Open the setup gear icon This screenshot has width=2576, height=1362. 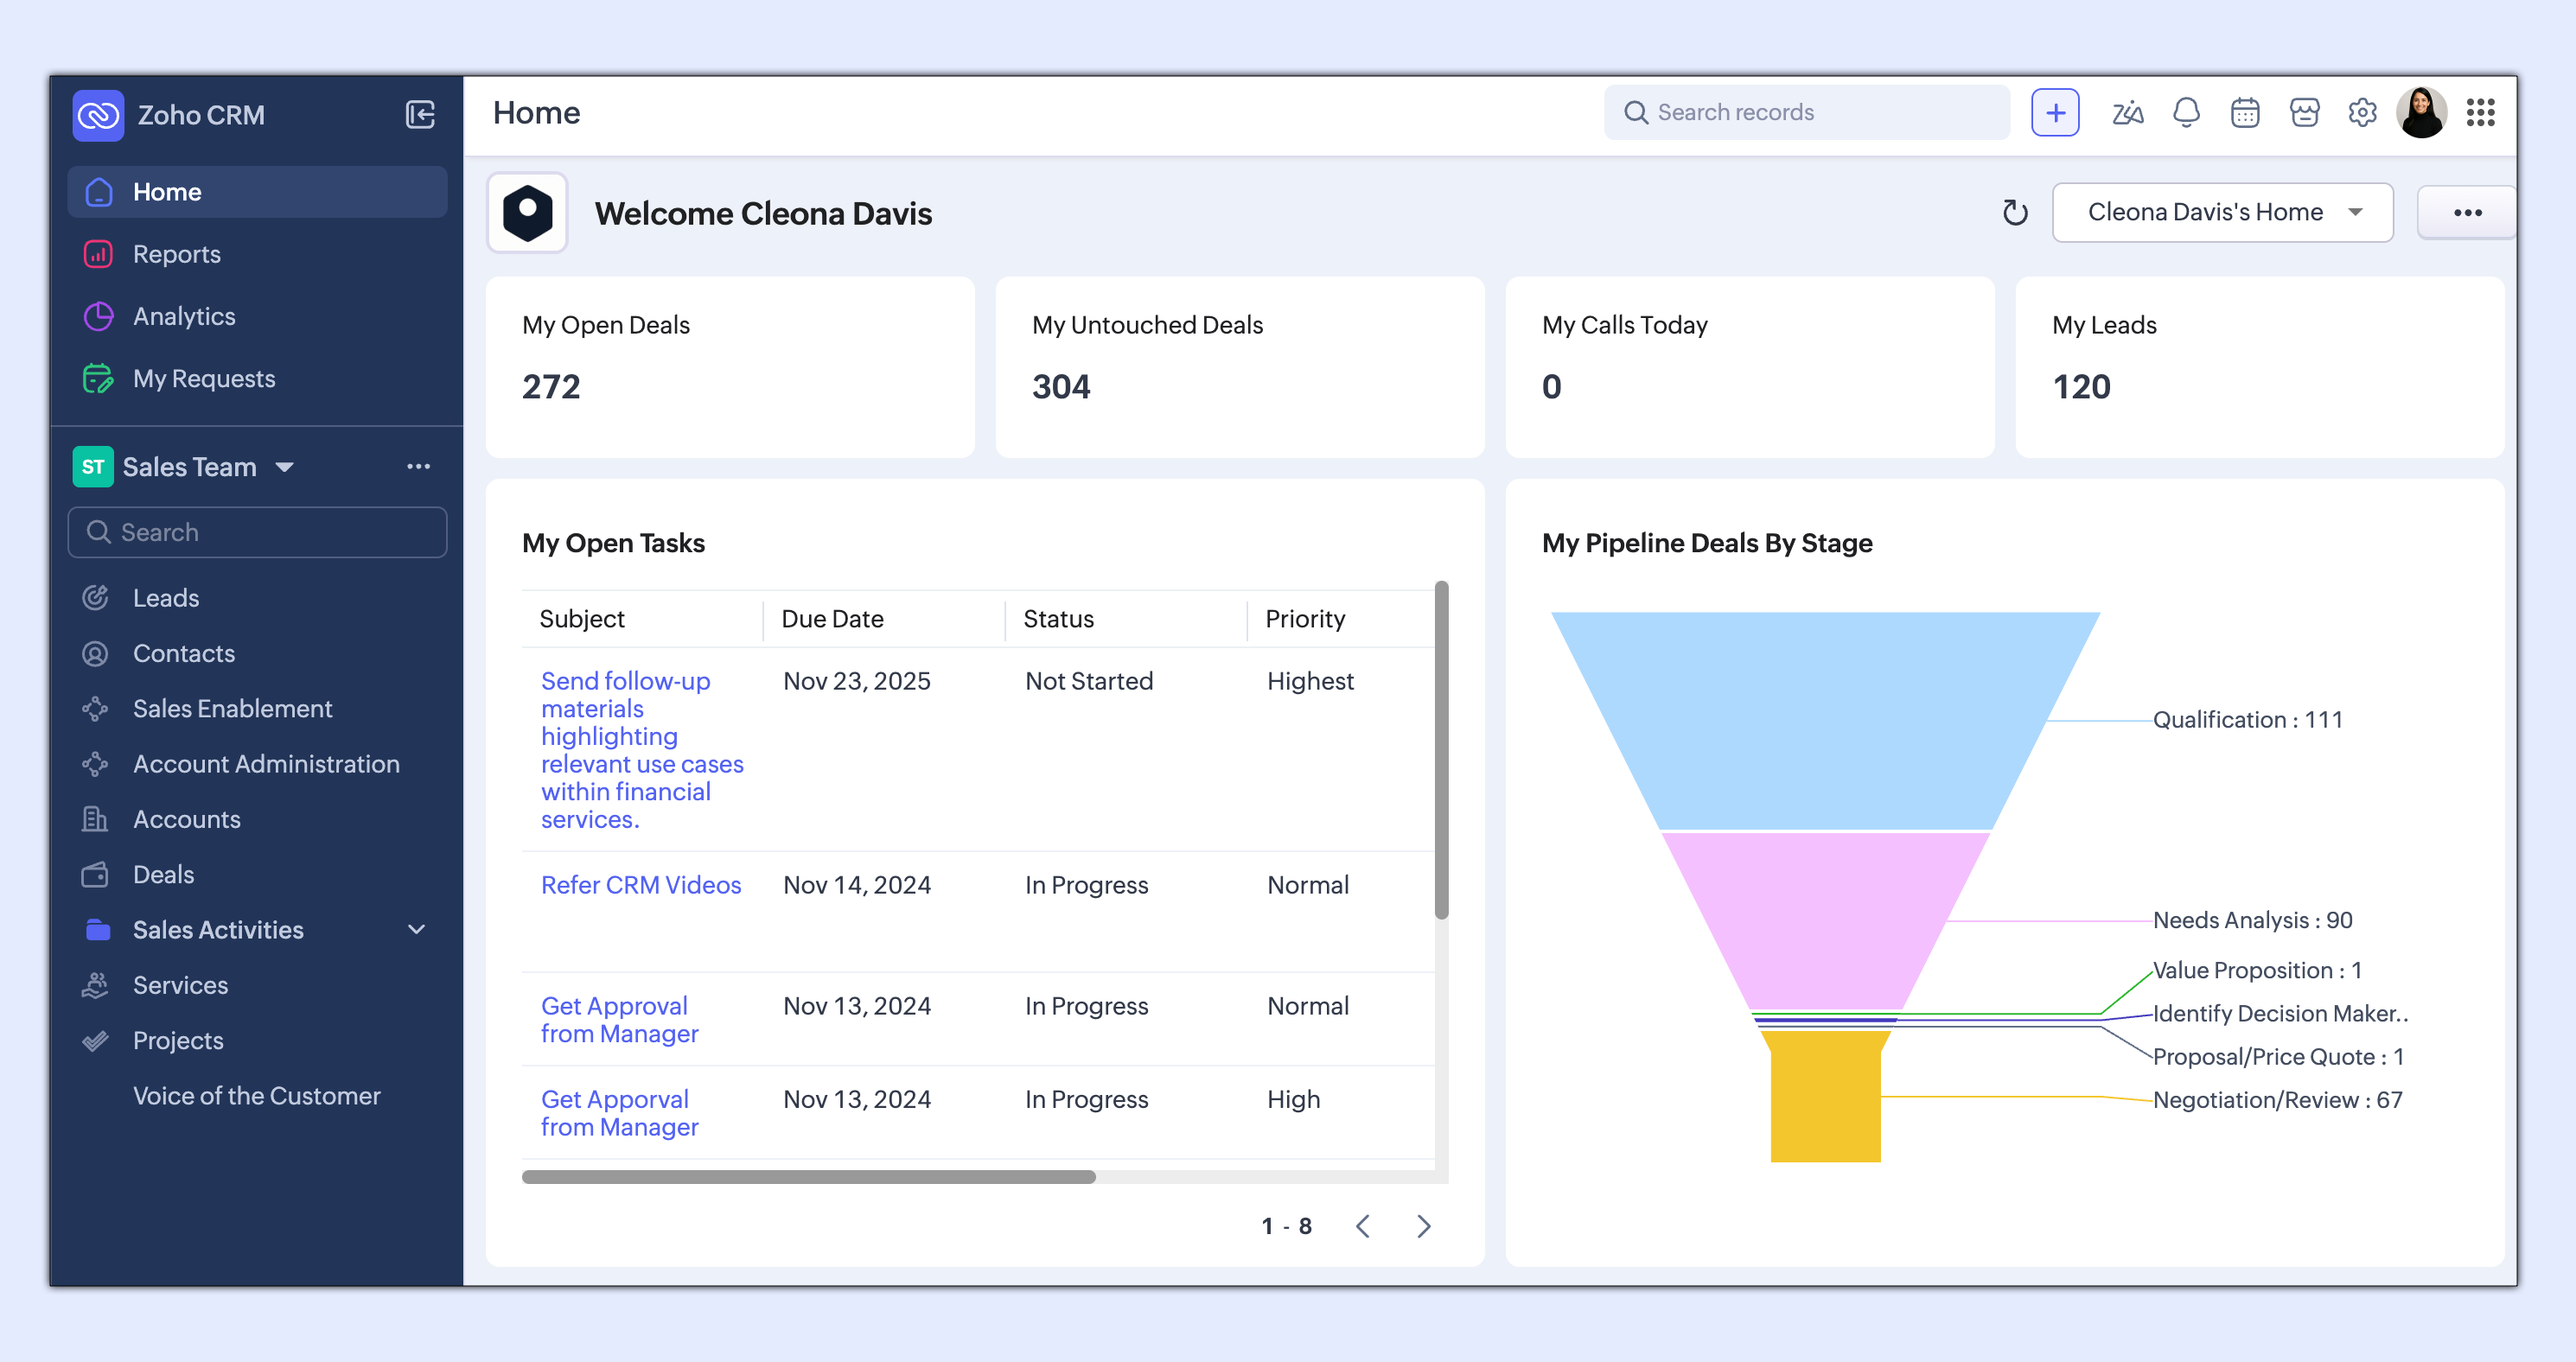pos(2362,112)
